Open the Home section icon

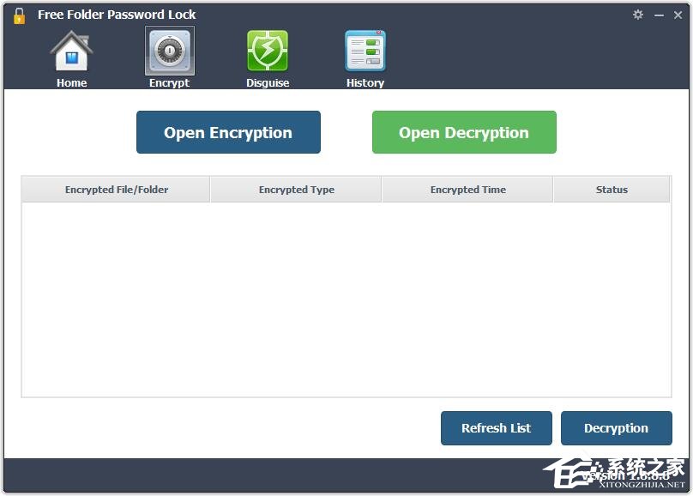point(71,51)
